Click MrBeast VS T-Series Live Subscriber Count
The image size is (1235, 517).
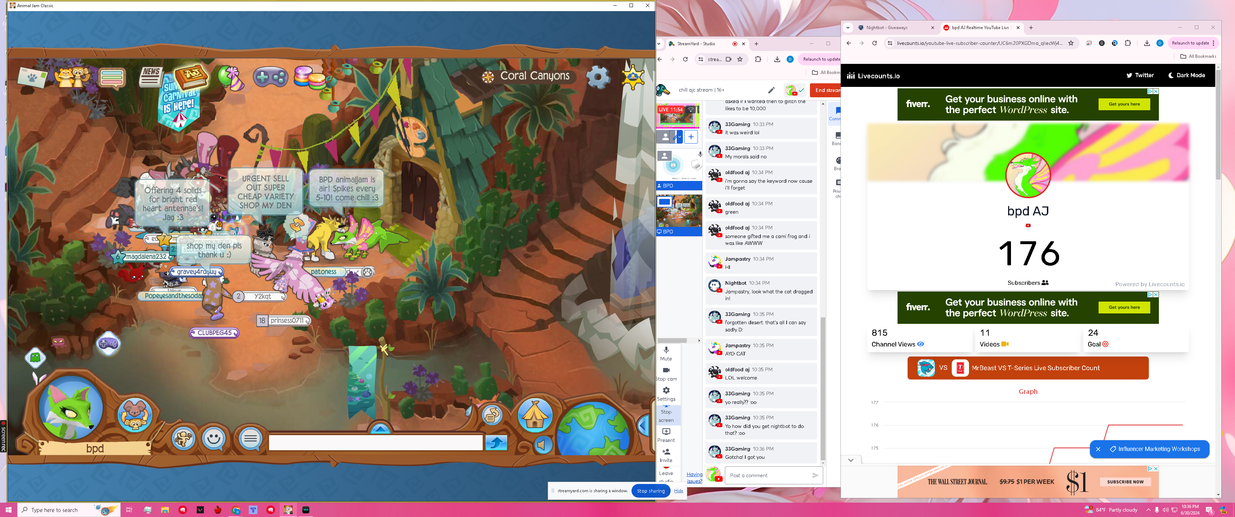(x=1028, y=368)
